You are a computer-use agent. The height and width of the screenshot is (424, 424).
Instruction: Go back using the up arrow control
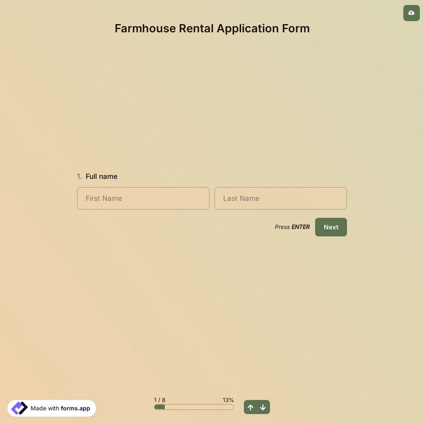[250, 407]
